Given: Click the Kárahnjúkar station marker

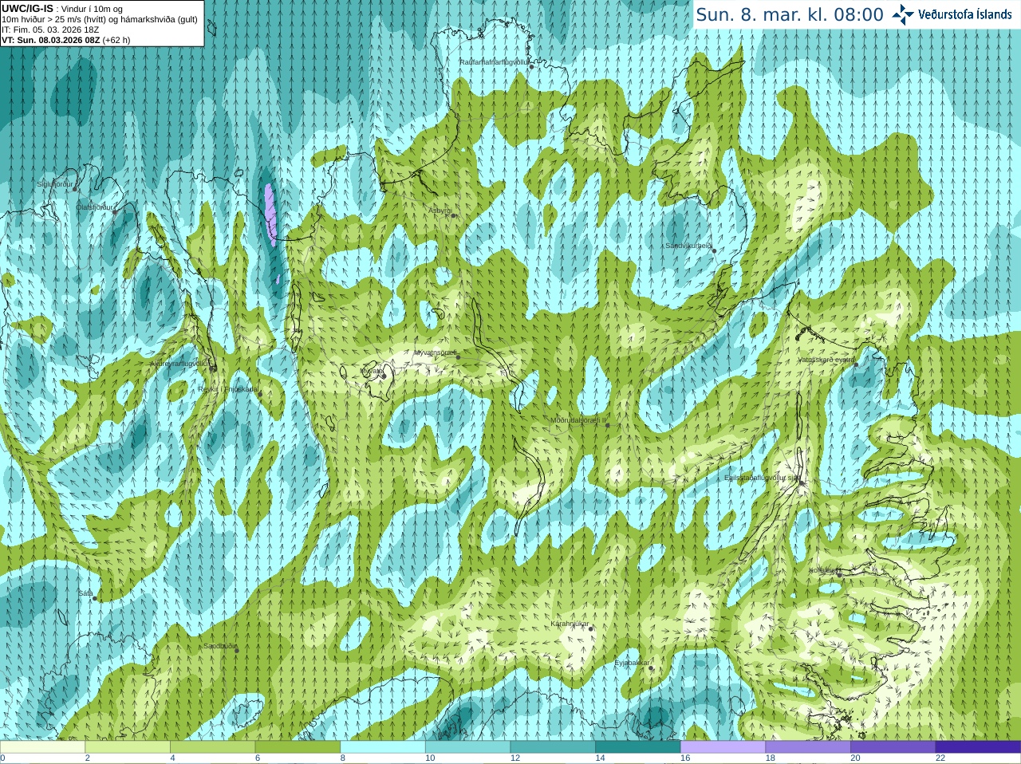Looking at the screenshot, I should pos(591,628).
